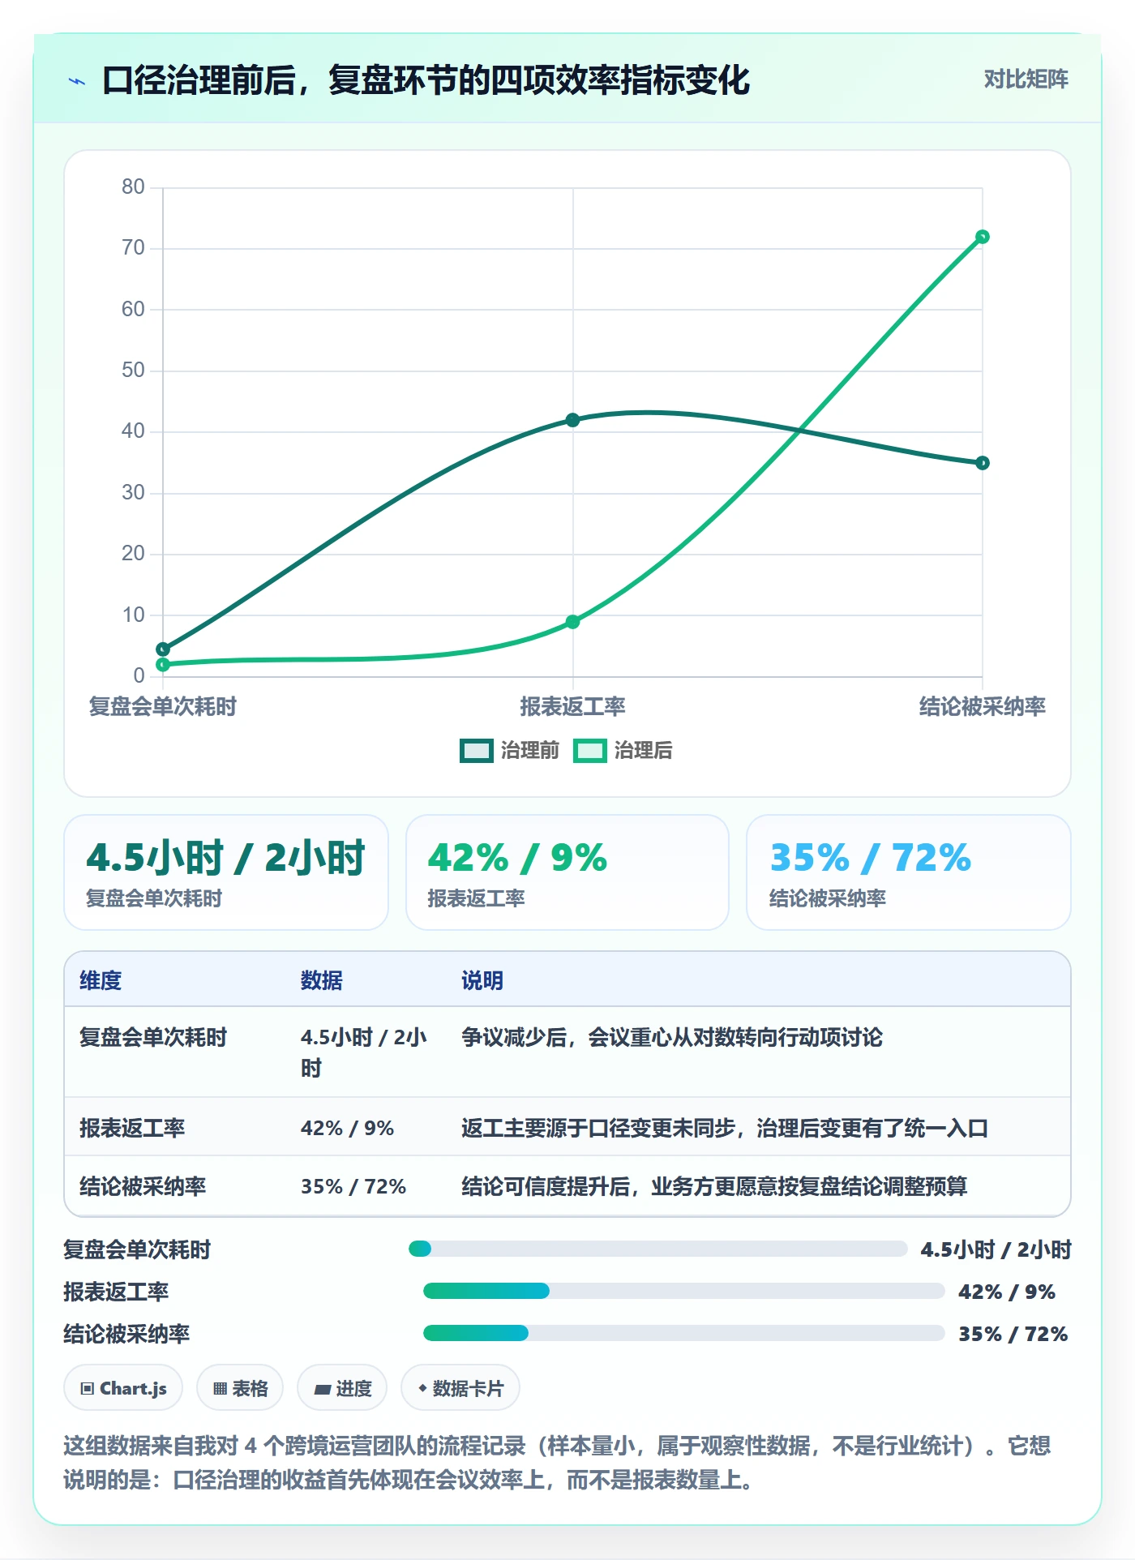
Task: Click the 4.5小时 / 2小时 progress value label
Action: click(x=996, y=1249)
